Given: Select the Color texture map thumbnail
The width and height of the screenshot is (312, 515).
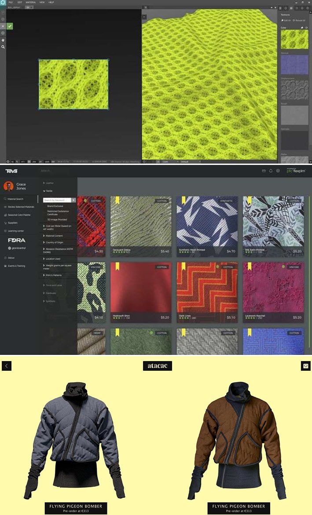Looking at the screenshot, I should [294, 40].
